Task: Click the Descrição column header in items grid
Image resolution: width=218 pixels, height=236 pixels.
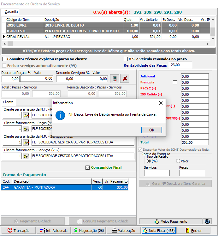Action: point(84,20)
